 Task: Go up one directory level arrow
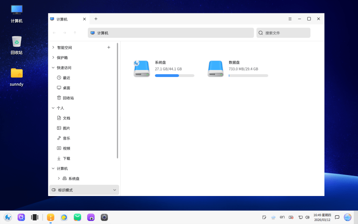tap(75, 33)
